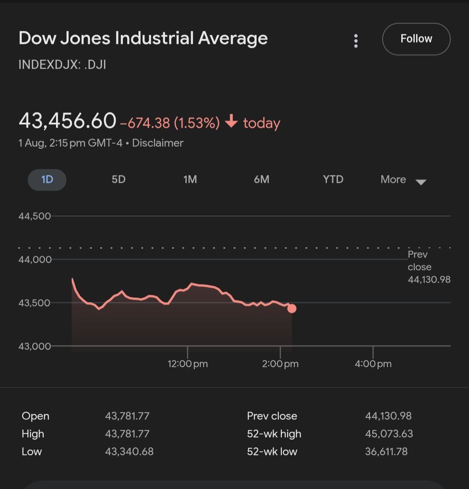The height and width of the screenshot is (489, 469).
Task: Click the Open price value 43,781.77
Action: click(x=127, y=416)
